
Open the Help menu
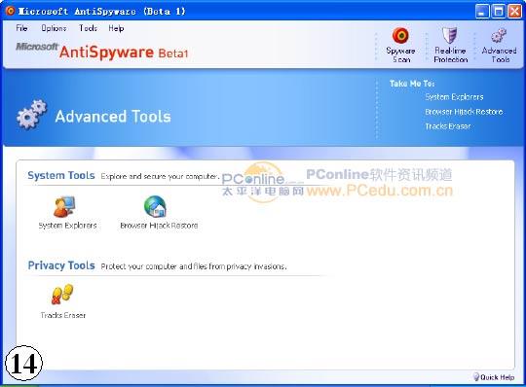click(x=116, y=28)
